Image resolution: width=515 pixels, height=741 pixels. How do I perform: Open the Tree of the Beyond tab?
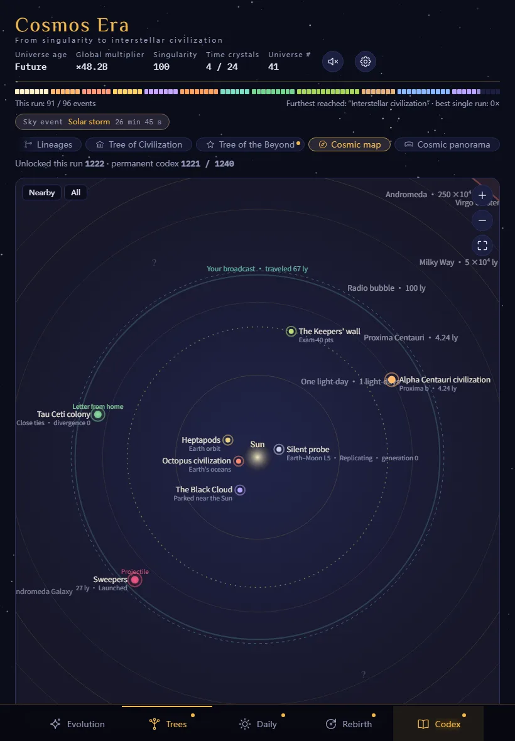tap(251, 144)
